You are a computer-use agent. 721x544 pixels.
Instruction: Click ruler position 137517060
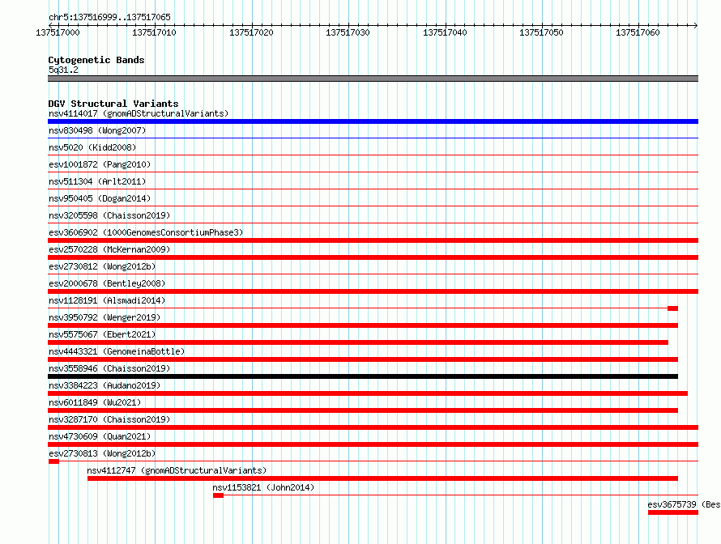tap(638, 32)
